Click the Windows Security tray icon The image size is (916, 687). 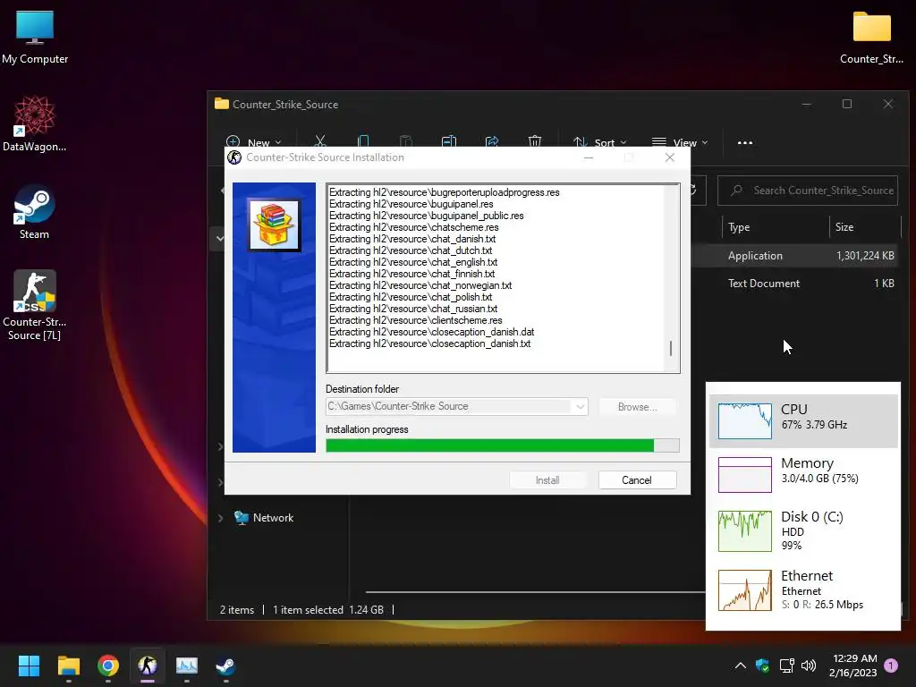tap(762, 666)
